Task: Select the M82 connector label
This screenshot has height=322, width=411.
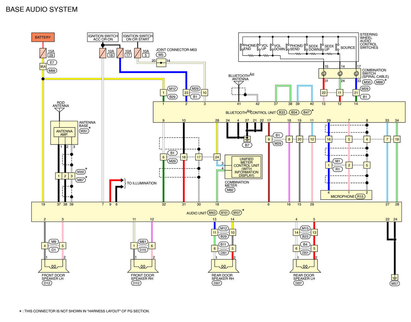Action: 230,190
